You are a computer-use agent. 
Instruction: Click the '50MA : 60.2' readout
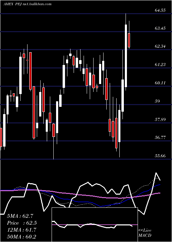tap(22, 236)
